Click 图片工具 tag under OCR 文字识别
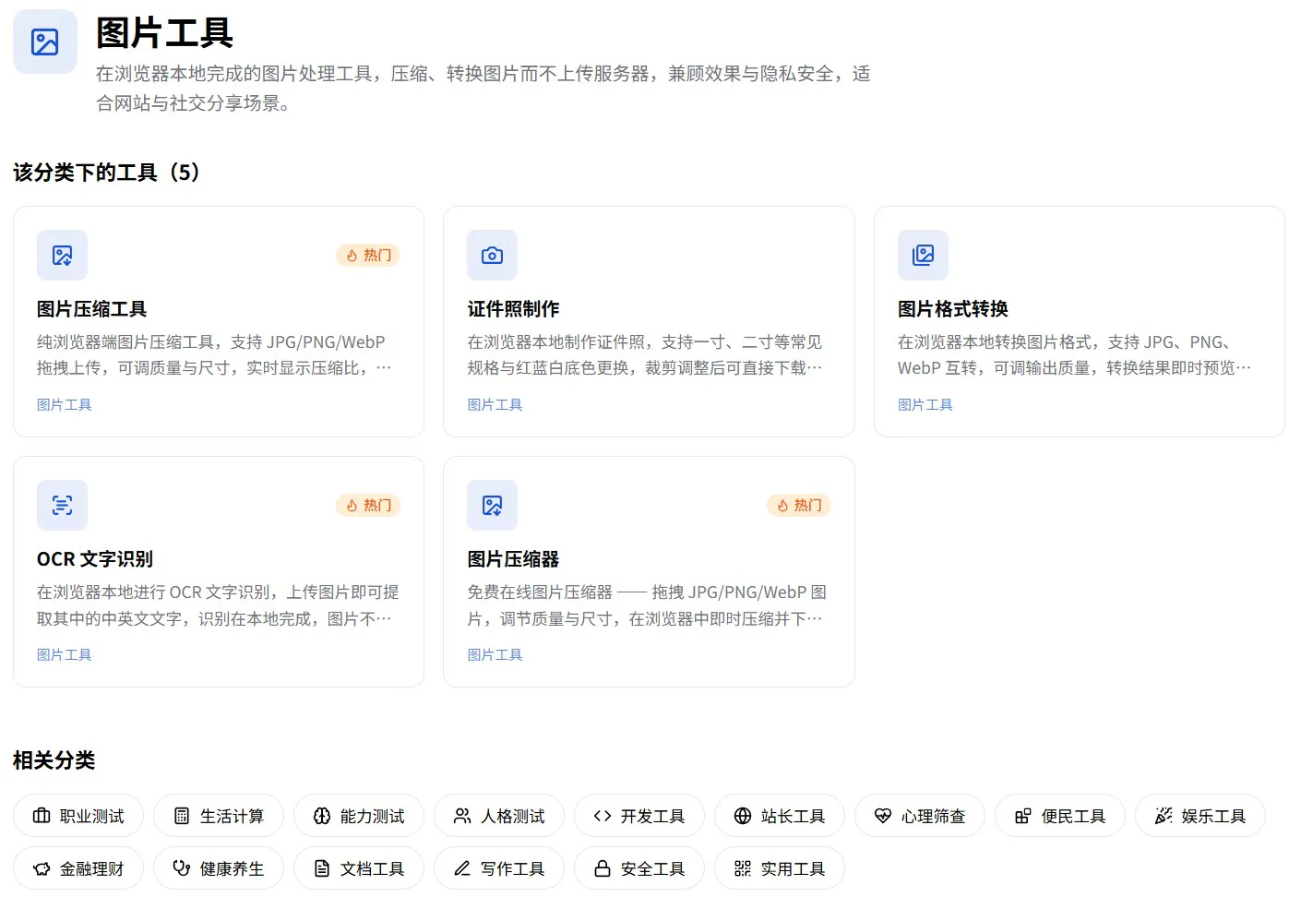1289x909 pixels. click(65, 654)
